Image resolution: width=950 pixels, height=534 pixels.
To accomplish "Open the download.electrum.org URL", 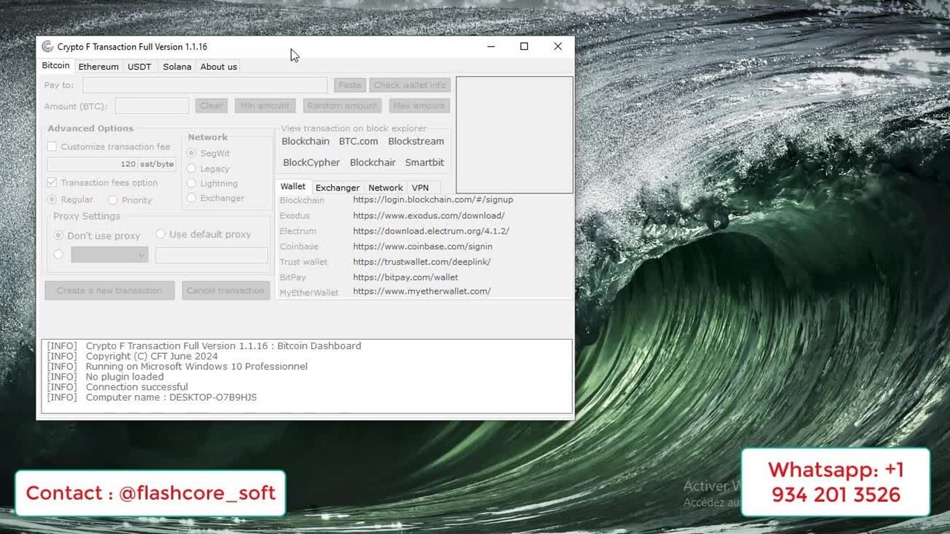I will coord(431,231).
